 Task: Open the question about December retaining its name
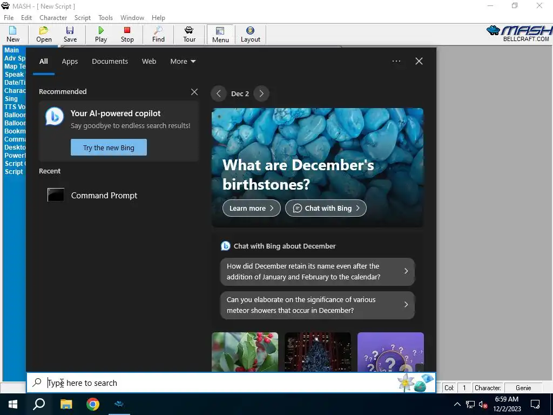[318, 271]
